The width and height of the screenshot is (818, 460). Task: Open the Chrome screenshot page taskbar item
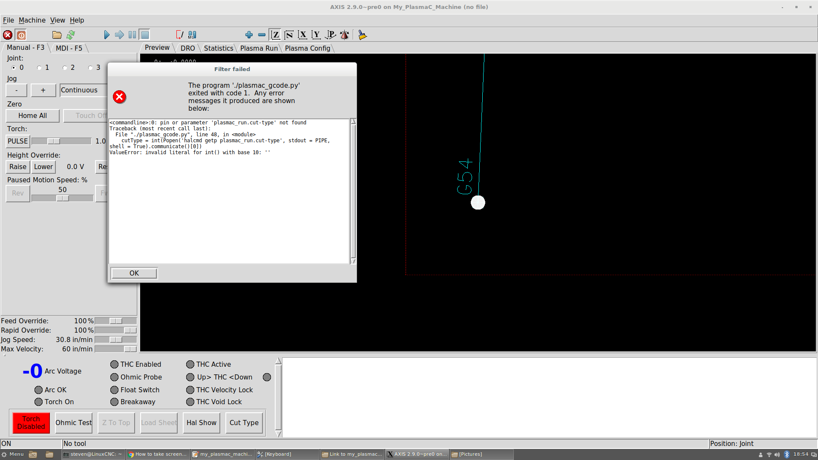point(158,454)
